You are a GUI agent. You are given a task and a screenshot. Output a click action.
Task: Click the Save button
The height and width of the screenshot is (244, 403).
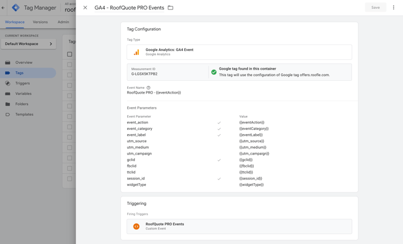pyautogui.click(x=375, y=8)
